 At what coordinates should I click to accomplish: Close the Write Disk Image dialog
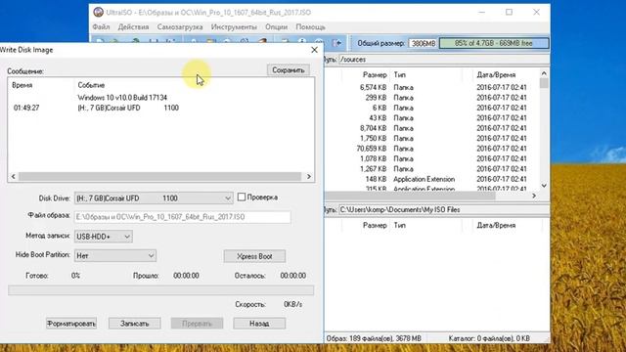click(x=314, y=50)
